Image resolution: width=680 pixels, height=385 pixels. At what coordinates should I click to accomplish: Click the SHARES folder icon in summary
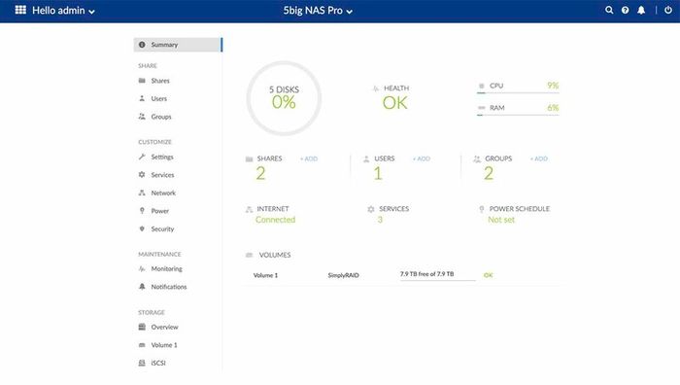pyautogui.click(x=249, y=159)
